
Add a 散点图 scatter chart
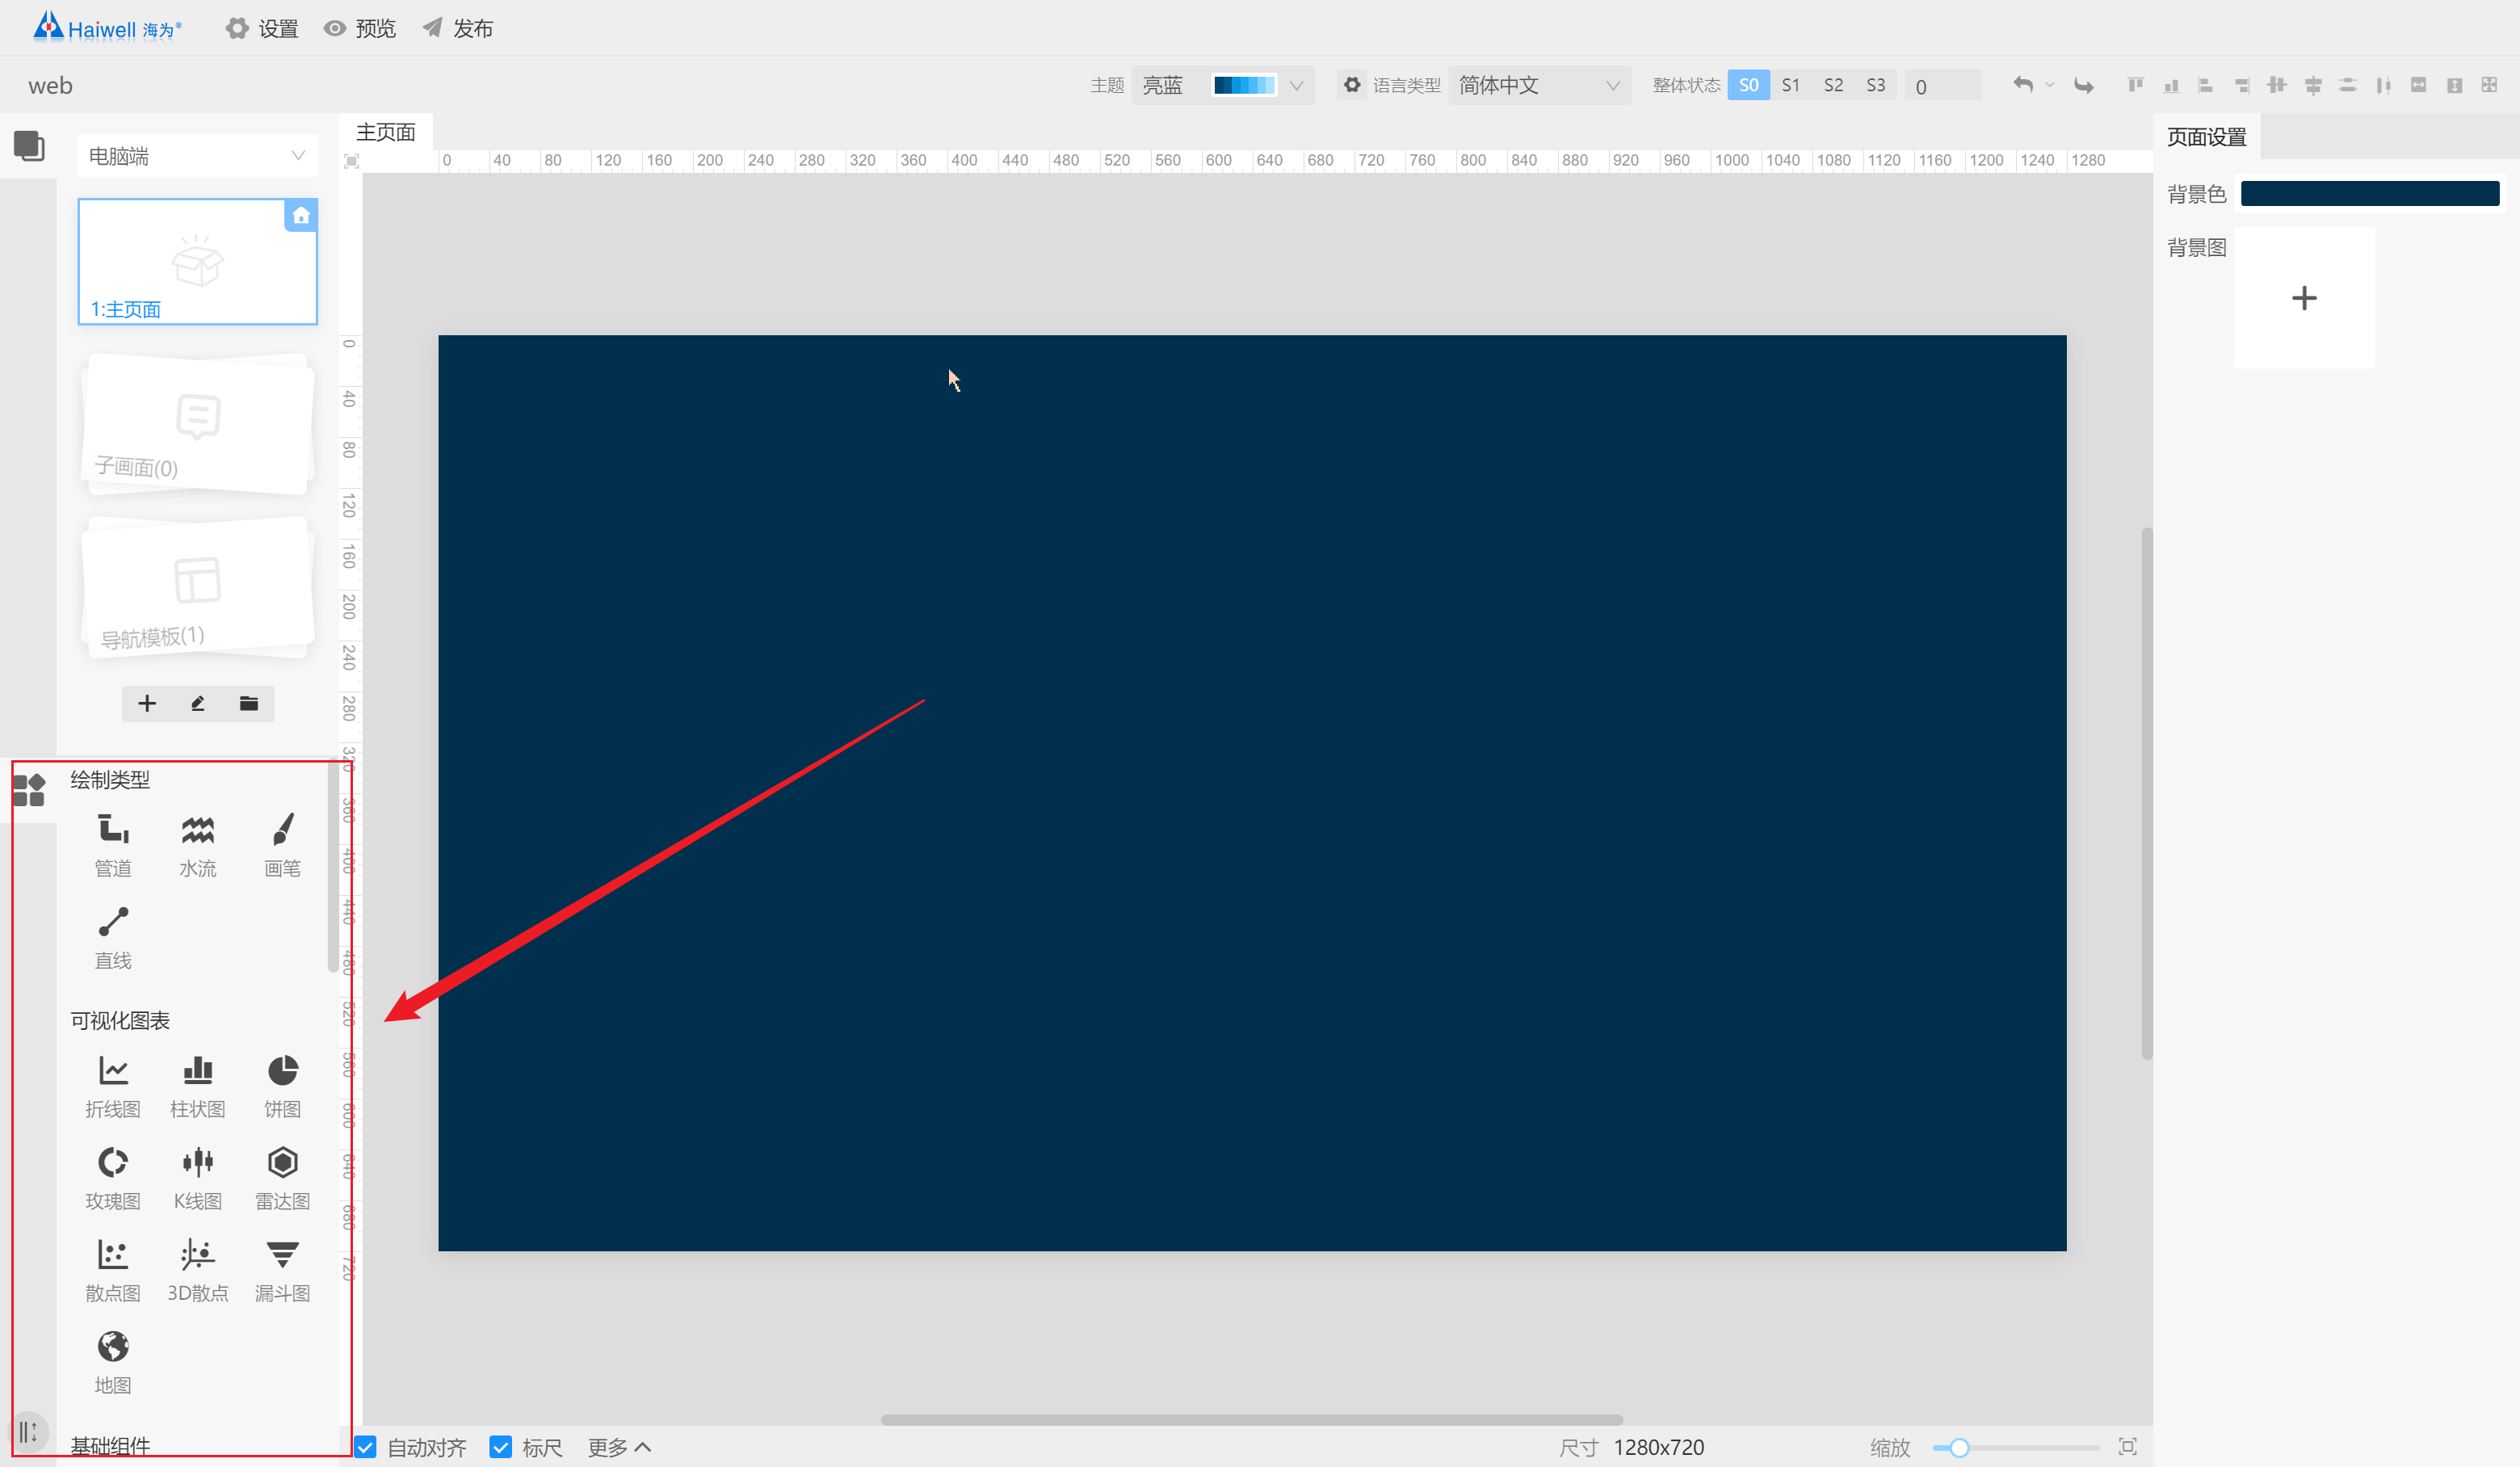click(113, 1270)
